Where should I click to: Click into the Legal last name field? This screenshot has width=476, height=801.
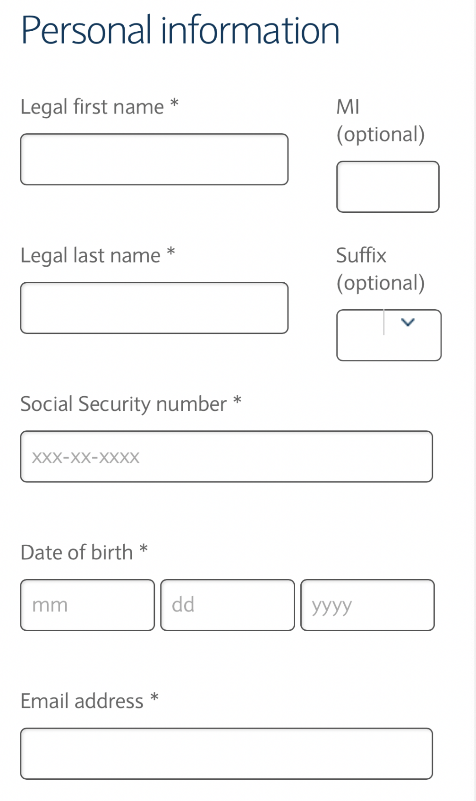click(x=154, y=308)
